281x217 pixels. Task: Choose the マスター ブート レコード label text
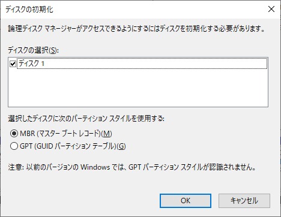tap(69, 134)
